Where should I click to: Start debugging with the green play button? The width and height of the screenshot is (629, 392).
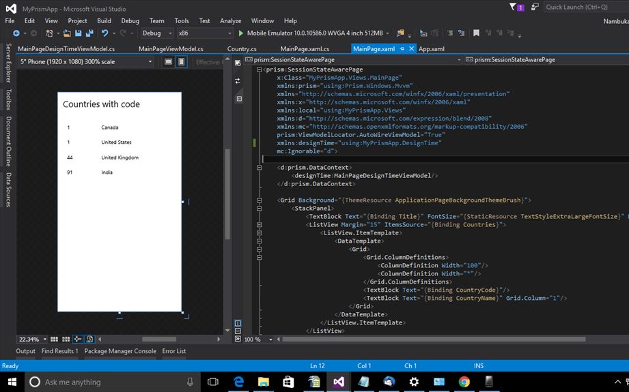pos(240,33)
